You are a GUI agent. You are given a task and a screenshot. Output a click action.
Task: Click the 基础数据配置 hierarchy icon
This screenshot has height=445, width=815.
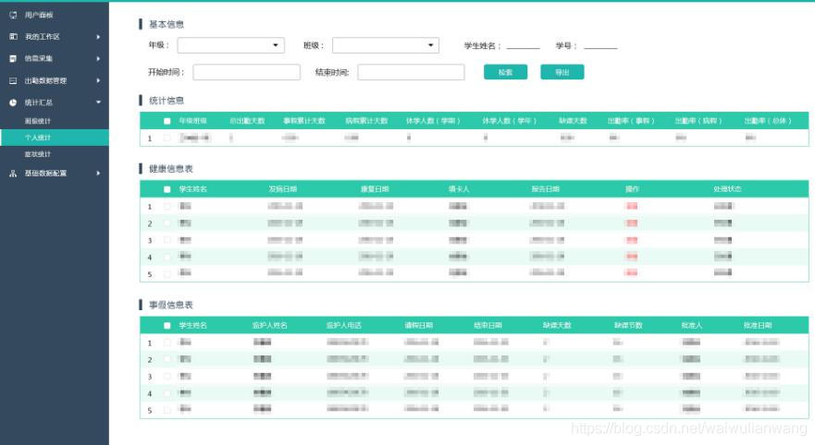13,174
